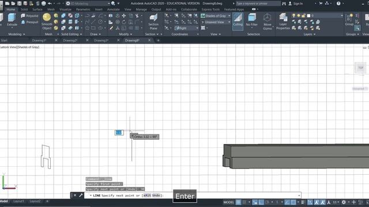Choose the Polysolid tool

pyautogui.click(x=29, y=16)
